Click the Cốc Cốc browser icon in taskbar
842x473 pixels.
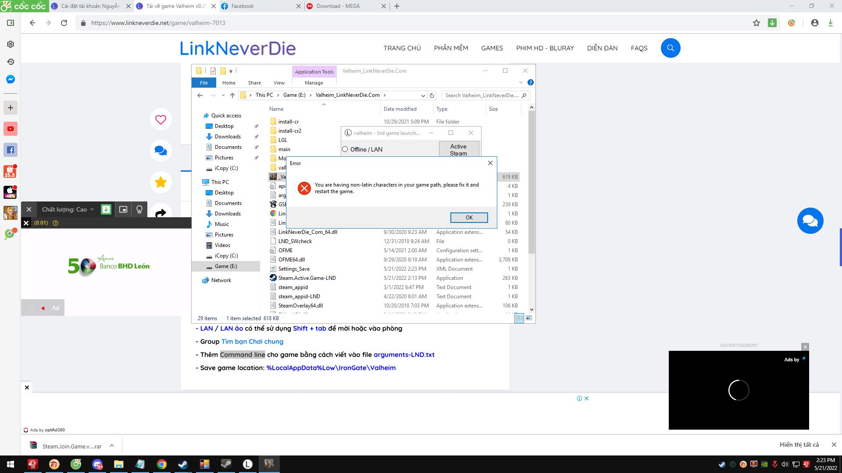point(76,464)
